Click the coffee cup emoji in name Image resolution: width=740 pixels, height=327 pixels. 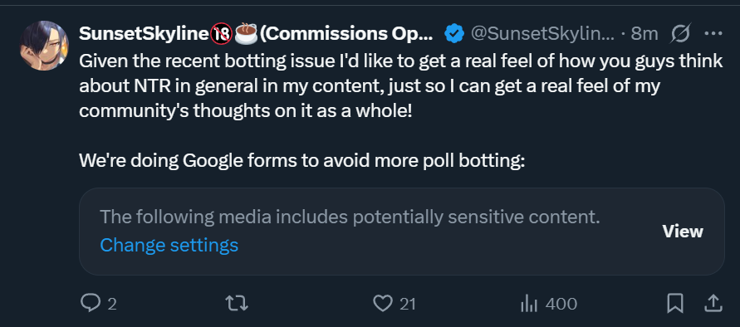246,33
